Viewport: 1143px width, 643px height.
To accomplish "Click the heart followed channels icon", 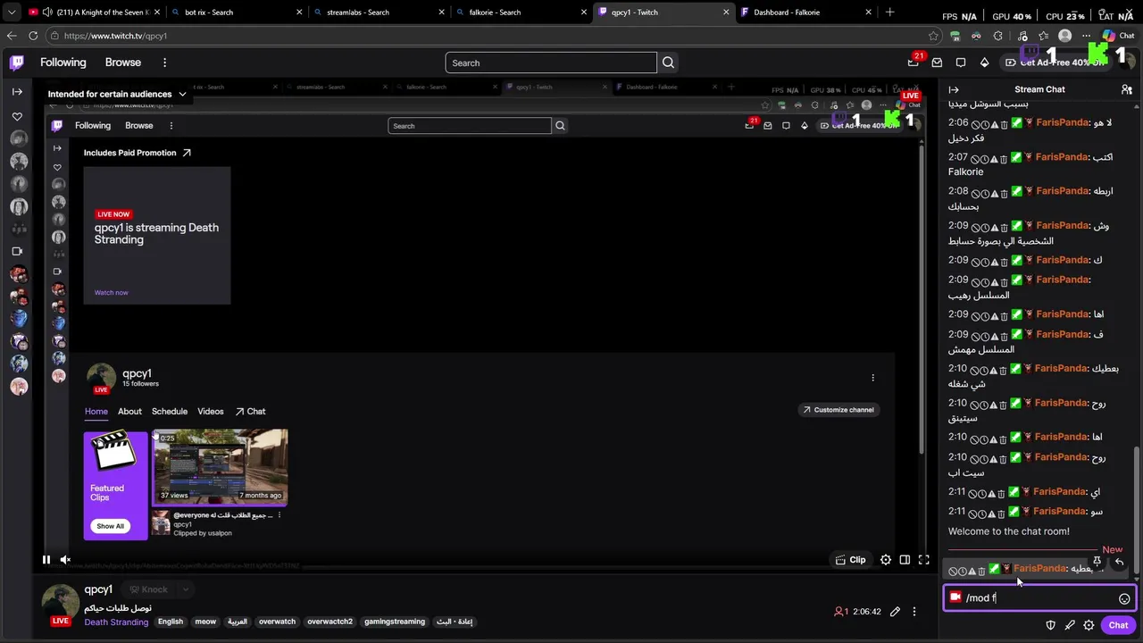I will tap(17, 117).
